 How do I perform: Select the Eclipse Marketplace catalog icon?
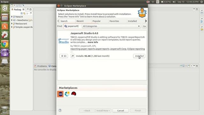pyautogui.click(x=60, y=94)
